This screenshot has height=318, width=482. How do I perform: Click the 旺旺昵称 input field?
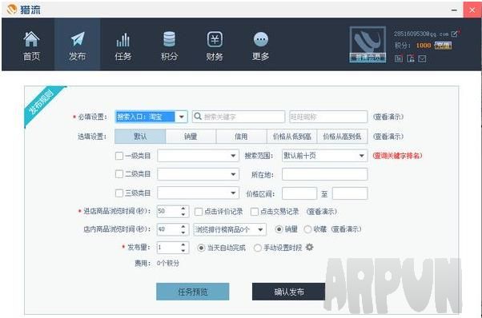point(328,117)
